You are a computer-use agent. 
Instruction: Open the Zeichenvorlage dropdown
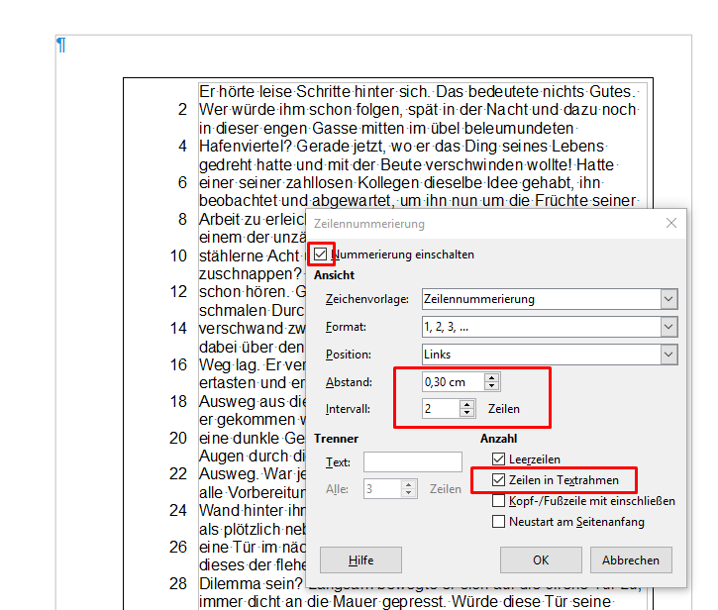tap(550, 299)
